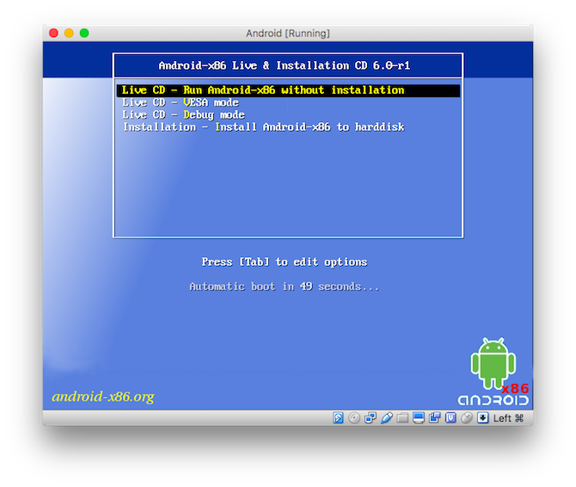Click the 'Left ⌘' host key indicator
The width and height of the screenshot is (576, 487).
508,418
